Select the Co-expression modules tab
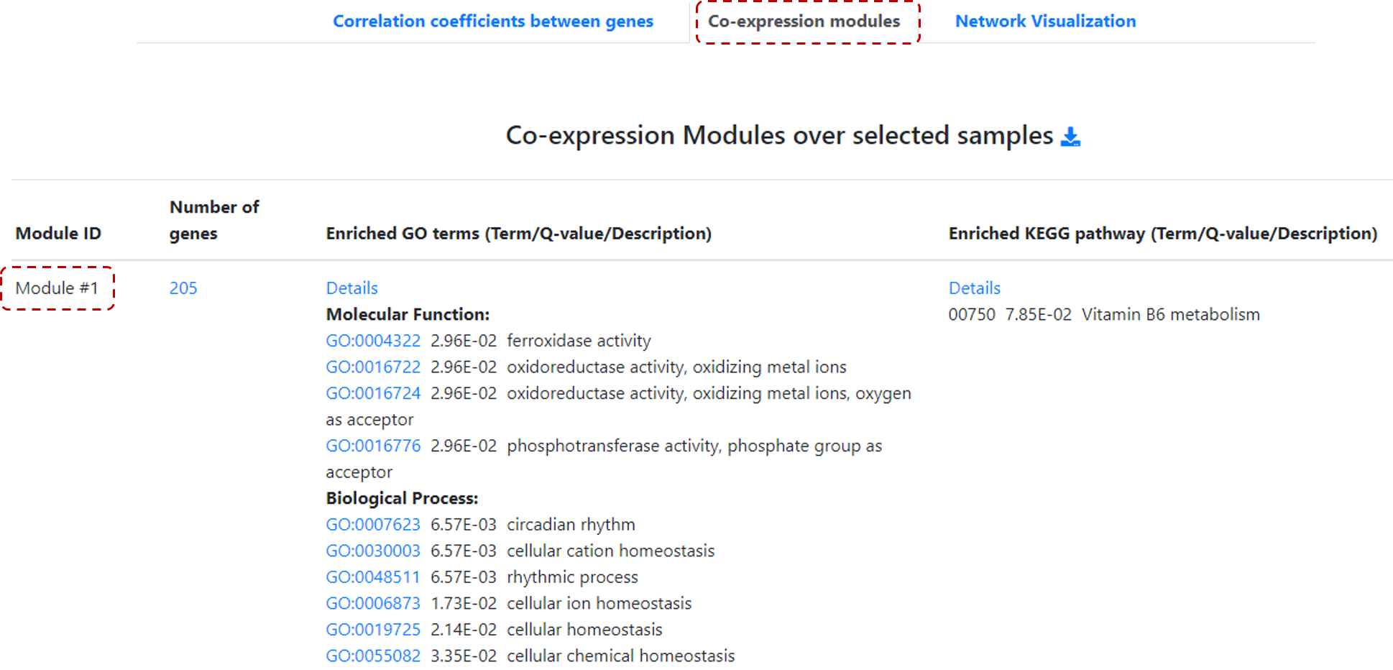 [x=804, y=22]
